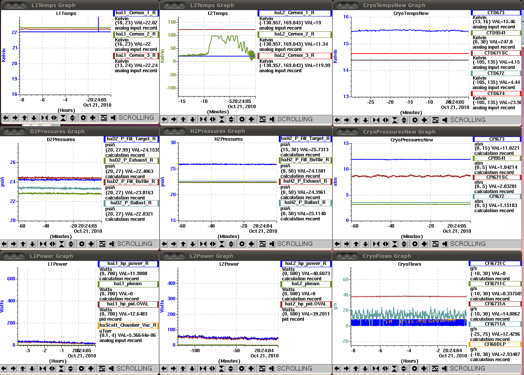This screenshot has height=375, width=524.
Task: Pan up arrow in L1Temps Graph
Action: 24,118
